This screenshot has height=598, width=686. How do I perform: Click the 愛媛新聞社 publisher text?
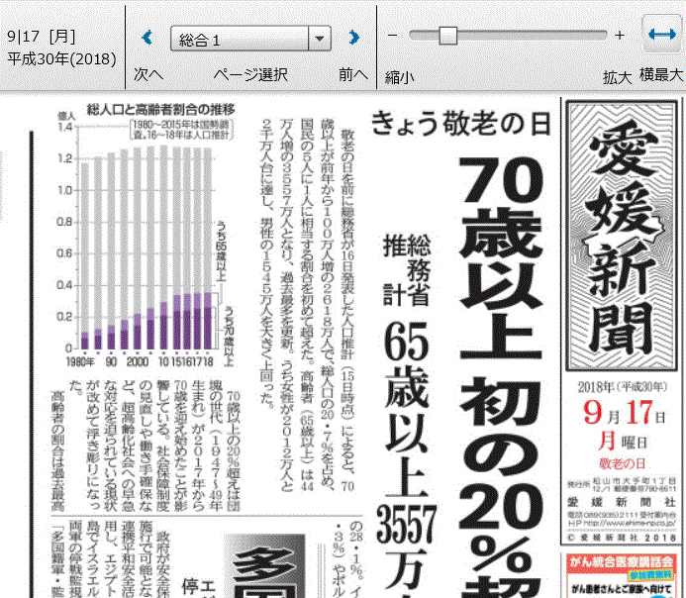(622, 502)
